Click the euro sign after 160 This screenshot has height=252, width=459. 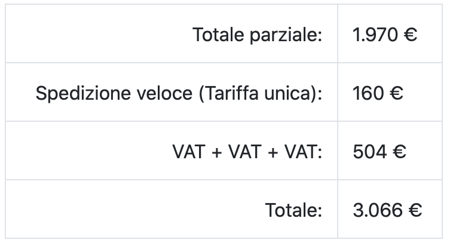tap(396, 93)
